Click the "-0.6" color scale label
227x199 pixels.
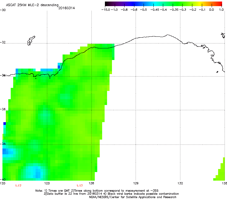point(134,10)
